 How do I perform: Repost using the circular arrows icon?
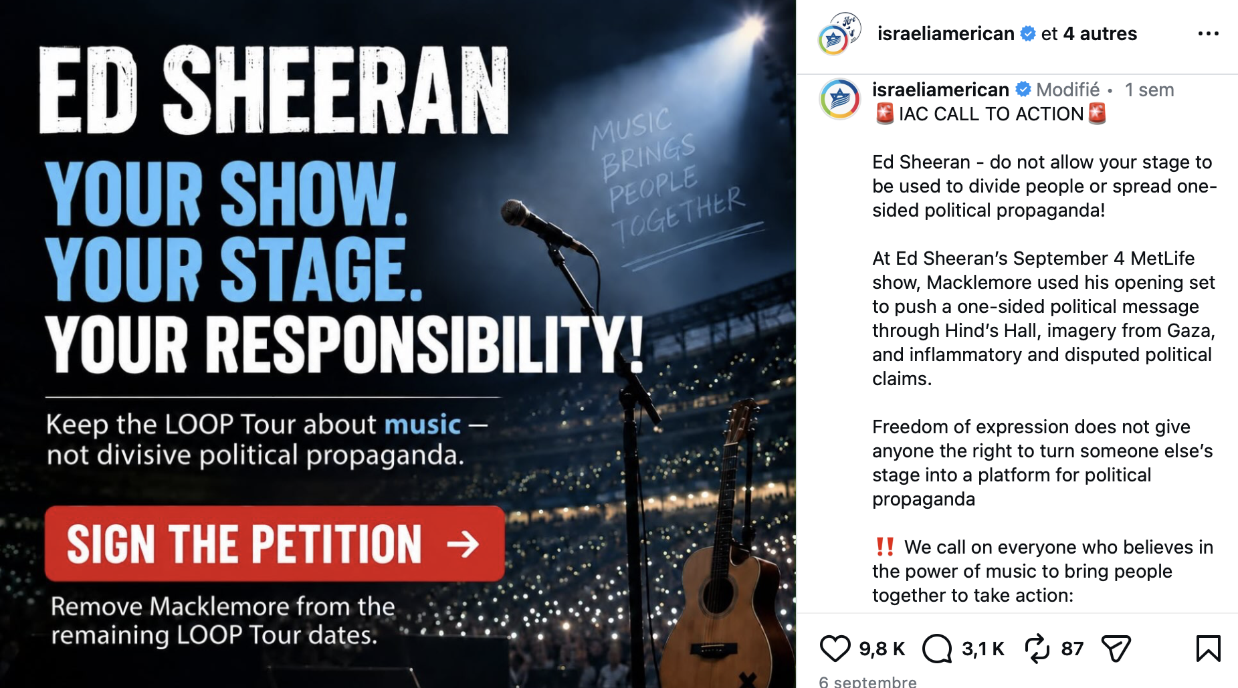tap(1037, 649)
